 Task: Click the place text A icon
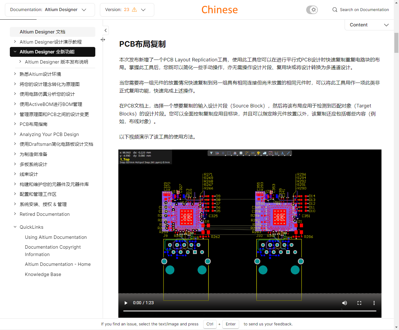point(282,153)
